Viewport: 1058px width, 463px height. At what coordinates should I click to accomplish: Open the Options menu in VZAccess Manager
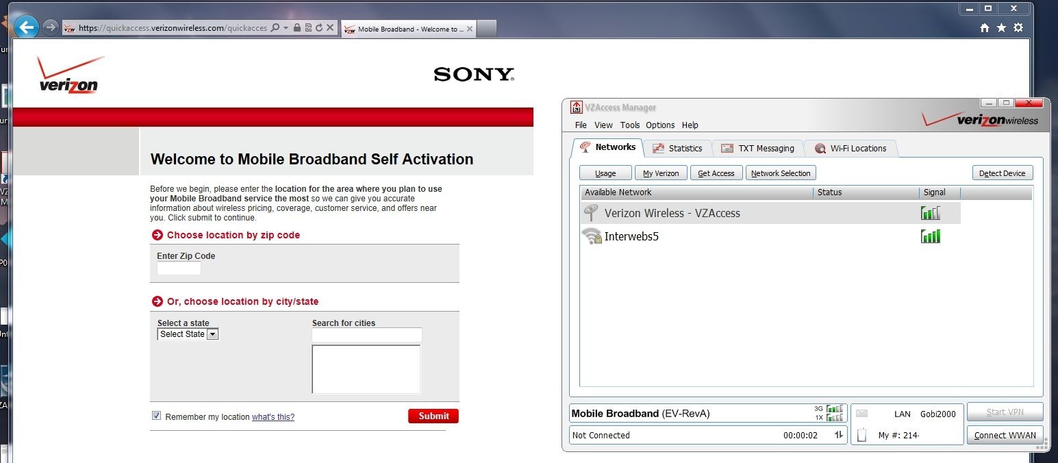pos(660,125)
